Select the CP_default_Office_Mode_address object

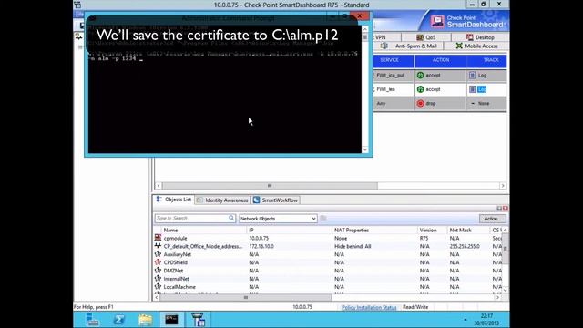pos(328,246)
